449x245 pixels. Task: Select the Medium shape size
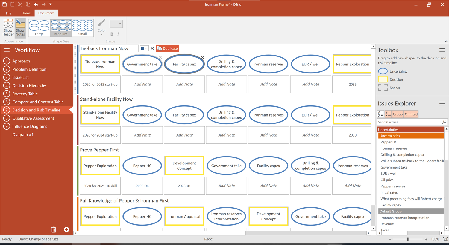coord(61,28)
